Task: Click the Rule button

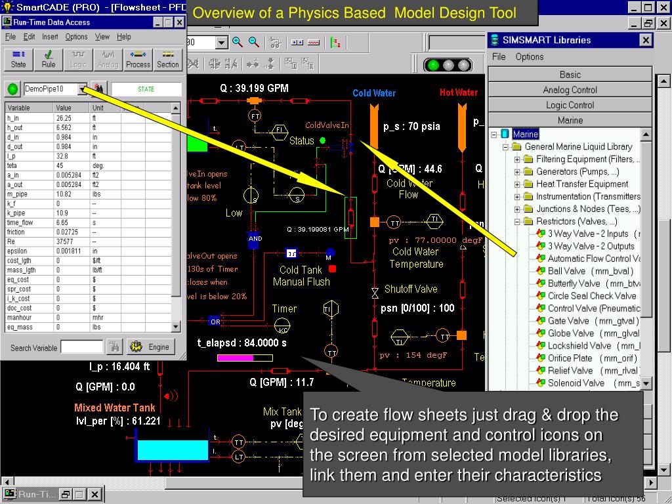Action: (48, 60)
